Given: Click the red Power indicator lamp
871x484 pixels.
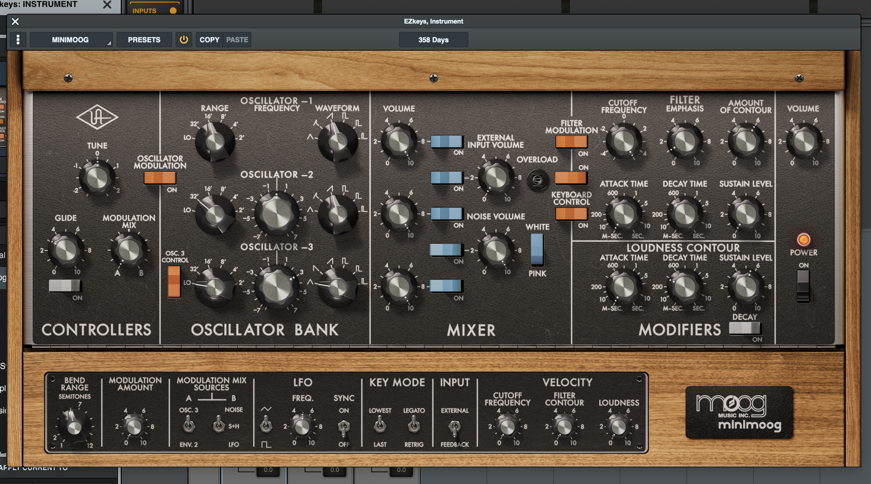Looking at the screenshot, I should pyautogui.click(x=803, y=240).
